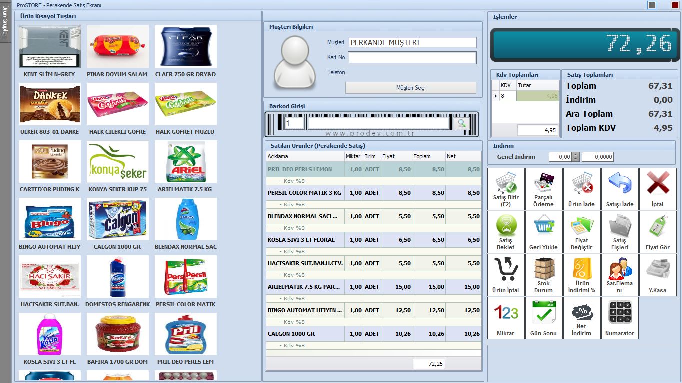Add DOMESTOS RENGARENK shortcut
The height and width of the screenshot is (383, 682).
(x=117, y=282)
